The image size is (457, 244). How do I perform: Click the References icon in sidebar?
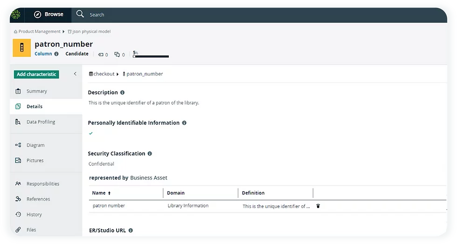click(18, 199)
